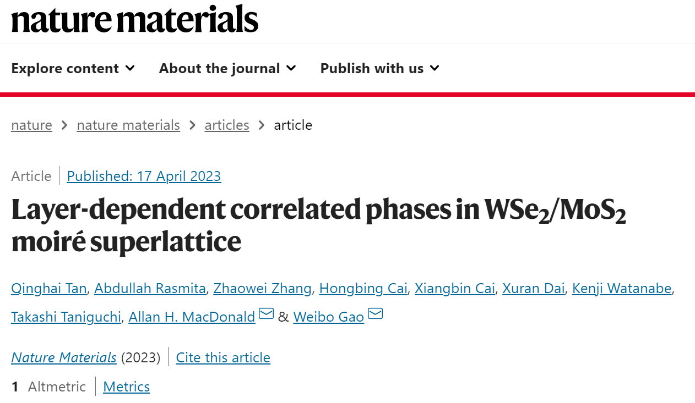
Task: Open author Qinghai Tan's details
Action: coord(49,289)
